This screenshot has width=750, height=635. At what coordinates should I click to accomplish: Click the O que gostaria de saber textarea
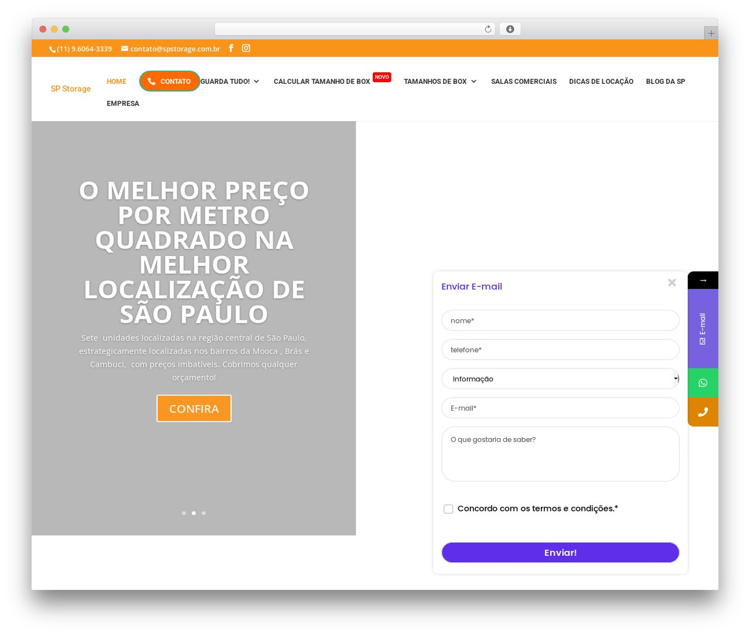pyautogui.click(x=560, y=454)
